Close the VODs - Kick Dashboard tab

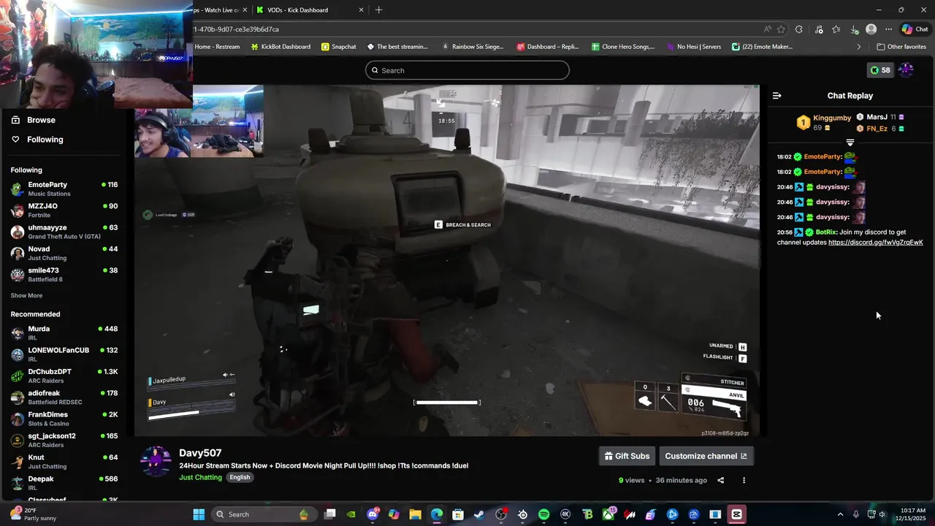[x=361, y=10]
